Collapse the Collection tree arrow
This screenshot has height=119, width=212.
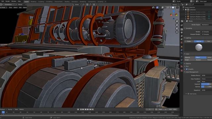coord(184,10)
